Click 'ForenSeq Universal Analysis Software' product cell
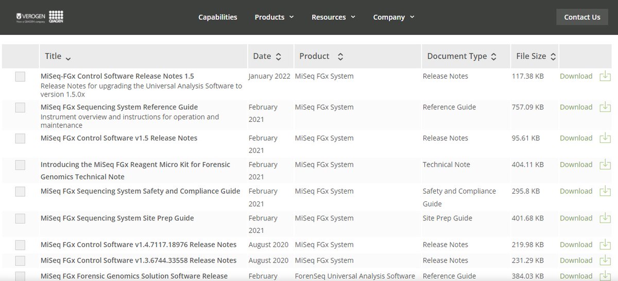This screenshot has height=281, width=618. point(355,276)
